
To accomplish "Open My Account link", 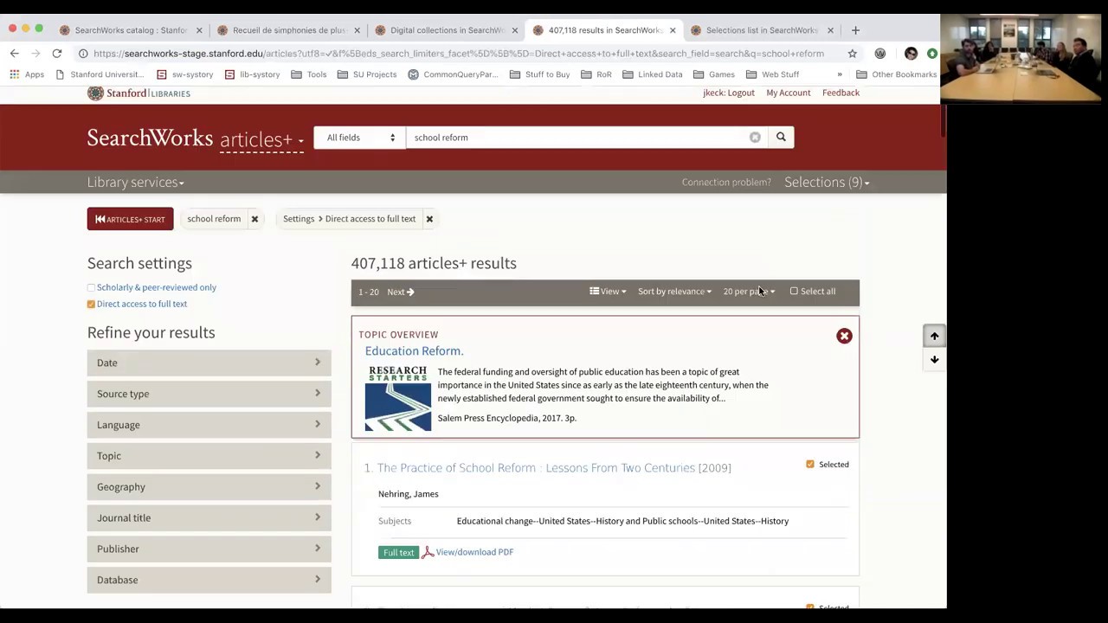I will (789, 93).
